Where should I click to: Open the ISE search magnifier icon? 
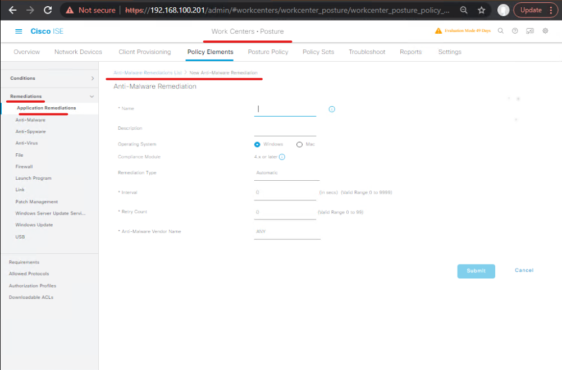click(501, 31)
